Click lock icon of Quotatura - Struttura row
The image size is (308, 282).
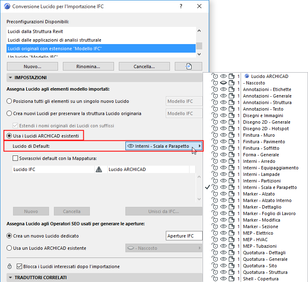pos(215,272)
